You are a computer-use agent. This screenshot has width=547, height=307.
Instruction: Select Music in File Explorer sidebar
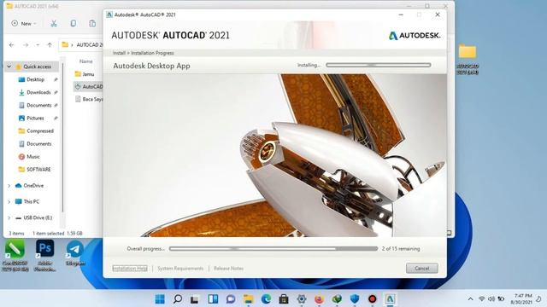click(33, 157)
